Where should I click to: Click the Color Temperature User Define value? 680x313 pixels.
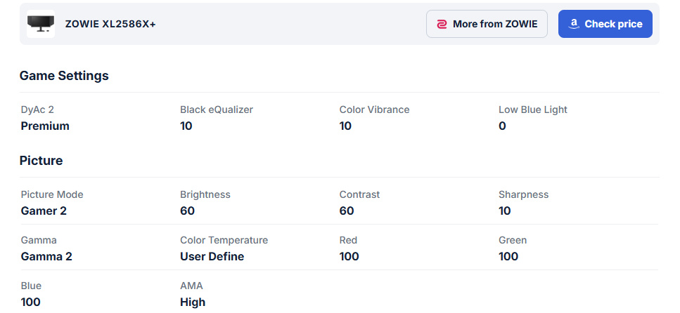[x=212, y=257]
